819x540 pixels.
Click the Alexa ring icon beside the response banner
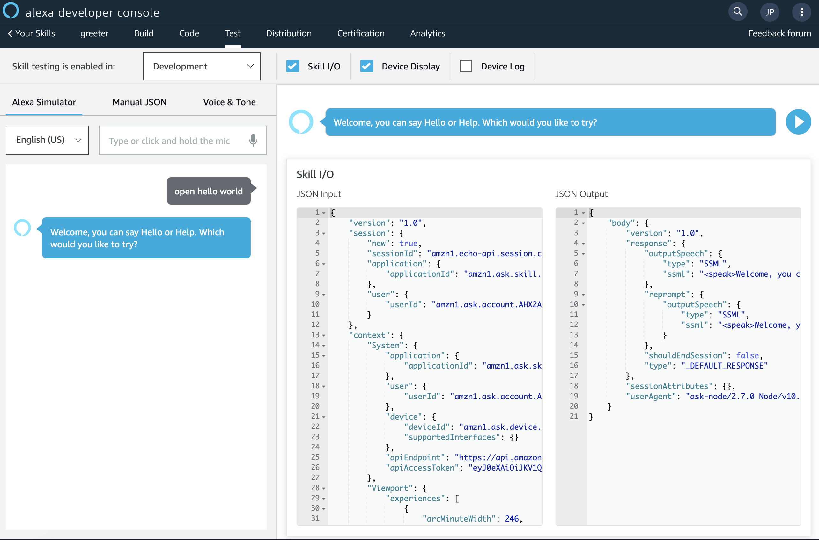tap(301, 122)
